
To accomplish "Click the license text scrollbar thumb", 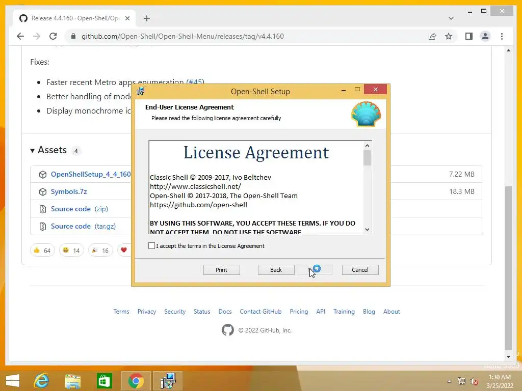I will (367, 157).
